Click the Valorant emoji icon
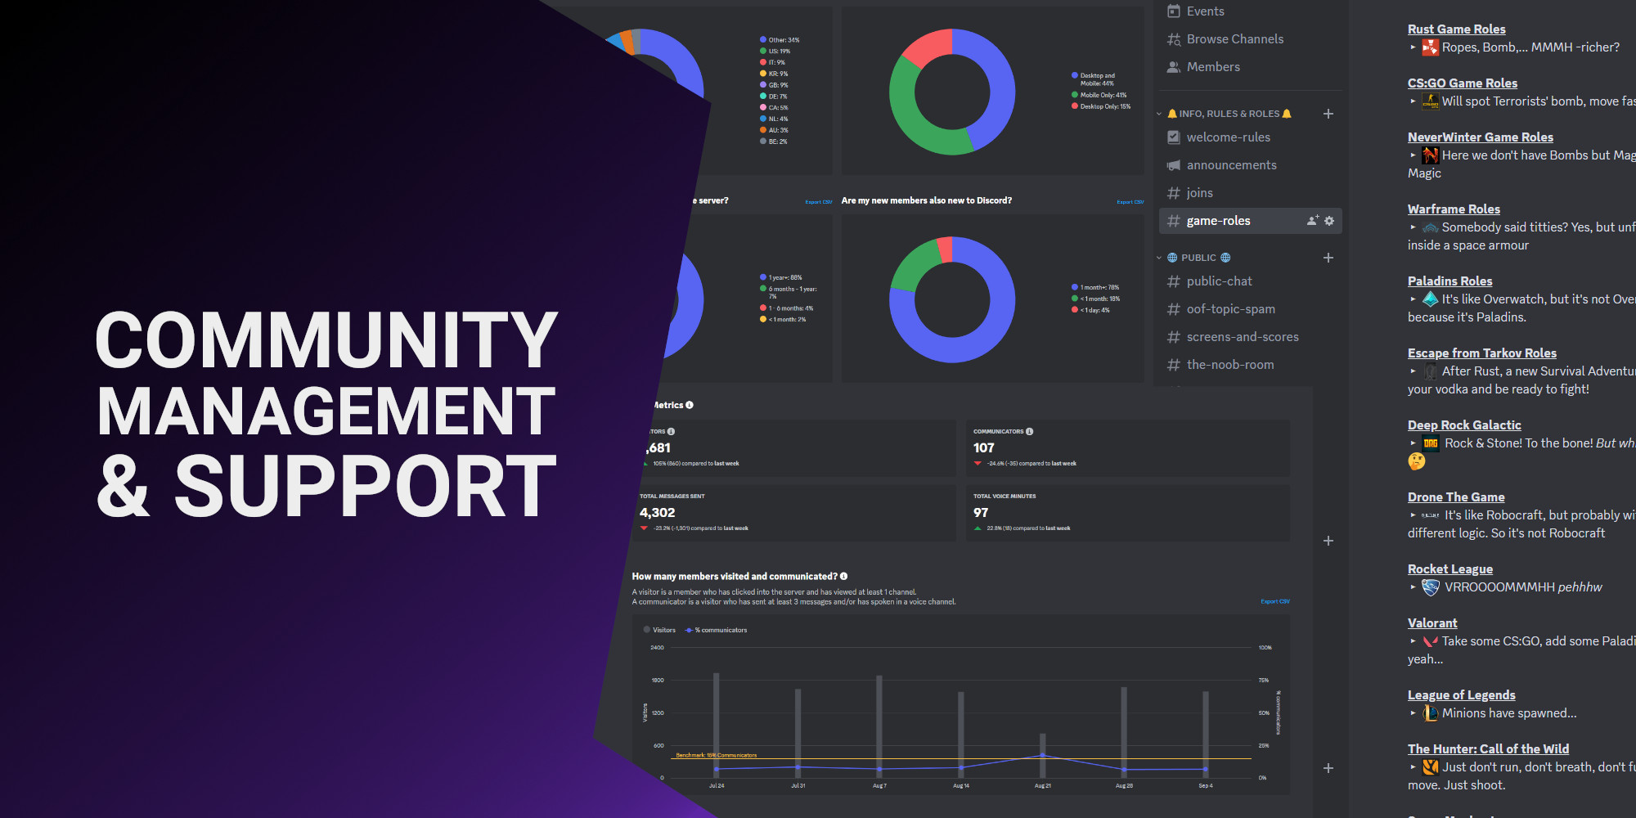 (x=1430, y=641)
